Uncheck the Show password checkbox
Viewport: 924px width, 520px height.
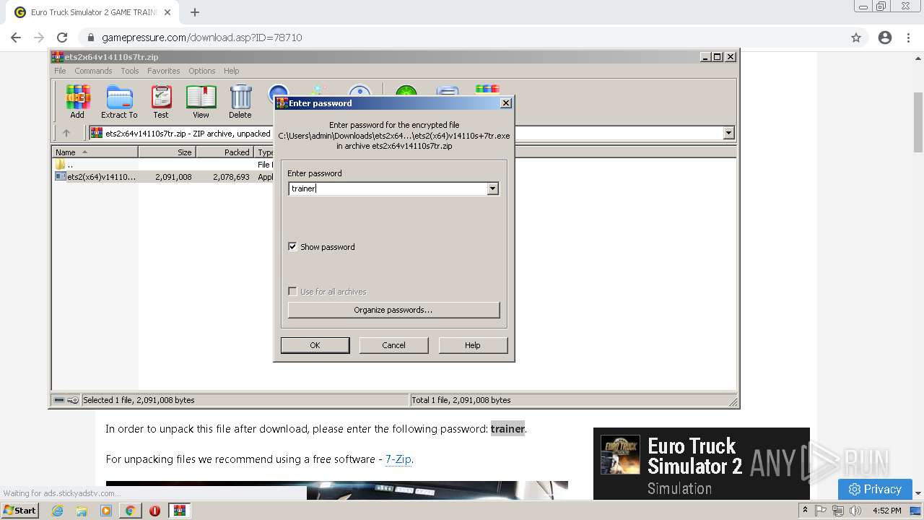point(292,246)
